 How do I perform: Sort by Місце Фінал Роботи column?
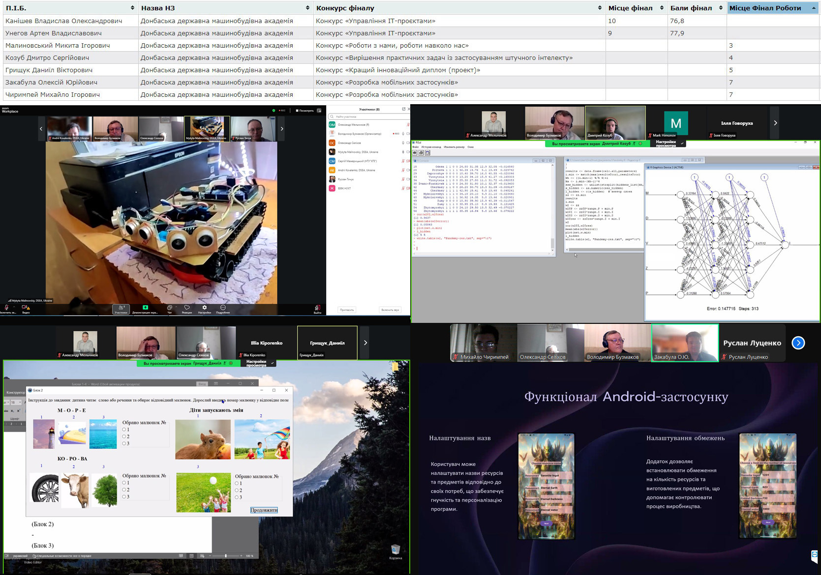point(773,8)
